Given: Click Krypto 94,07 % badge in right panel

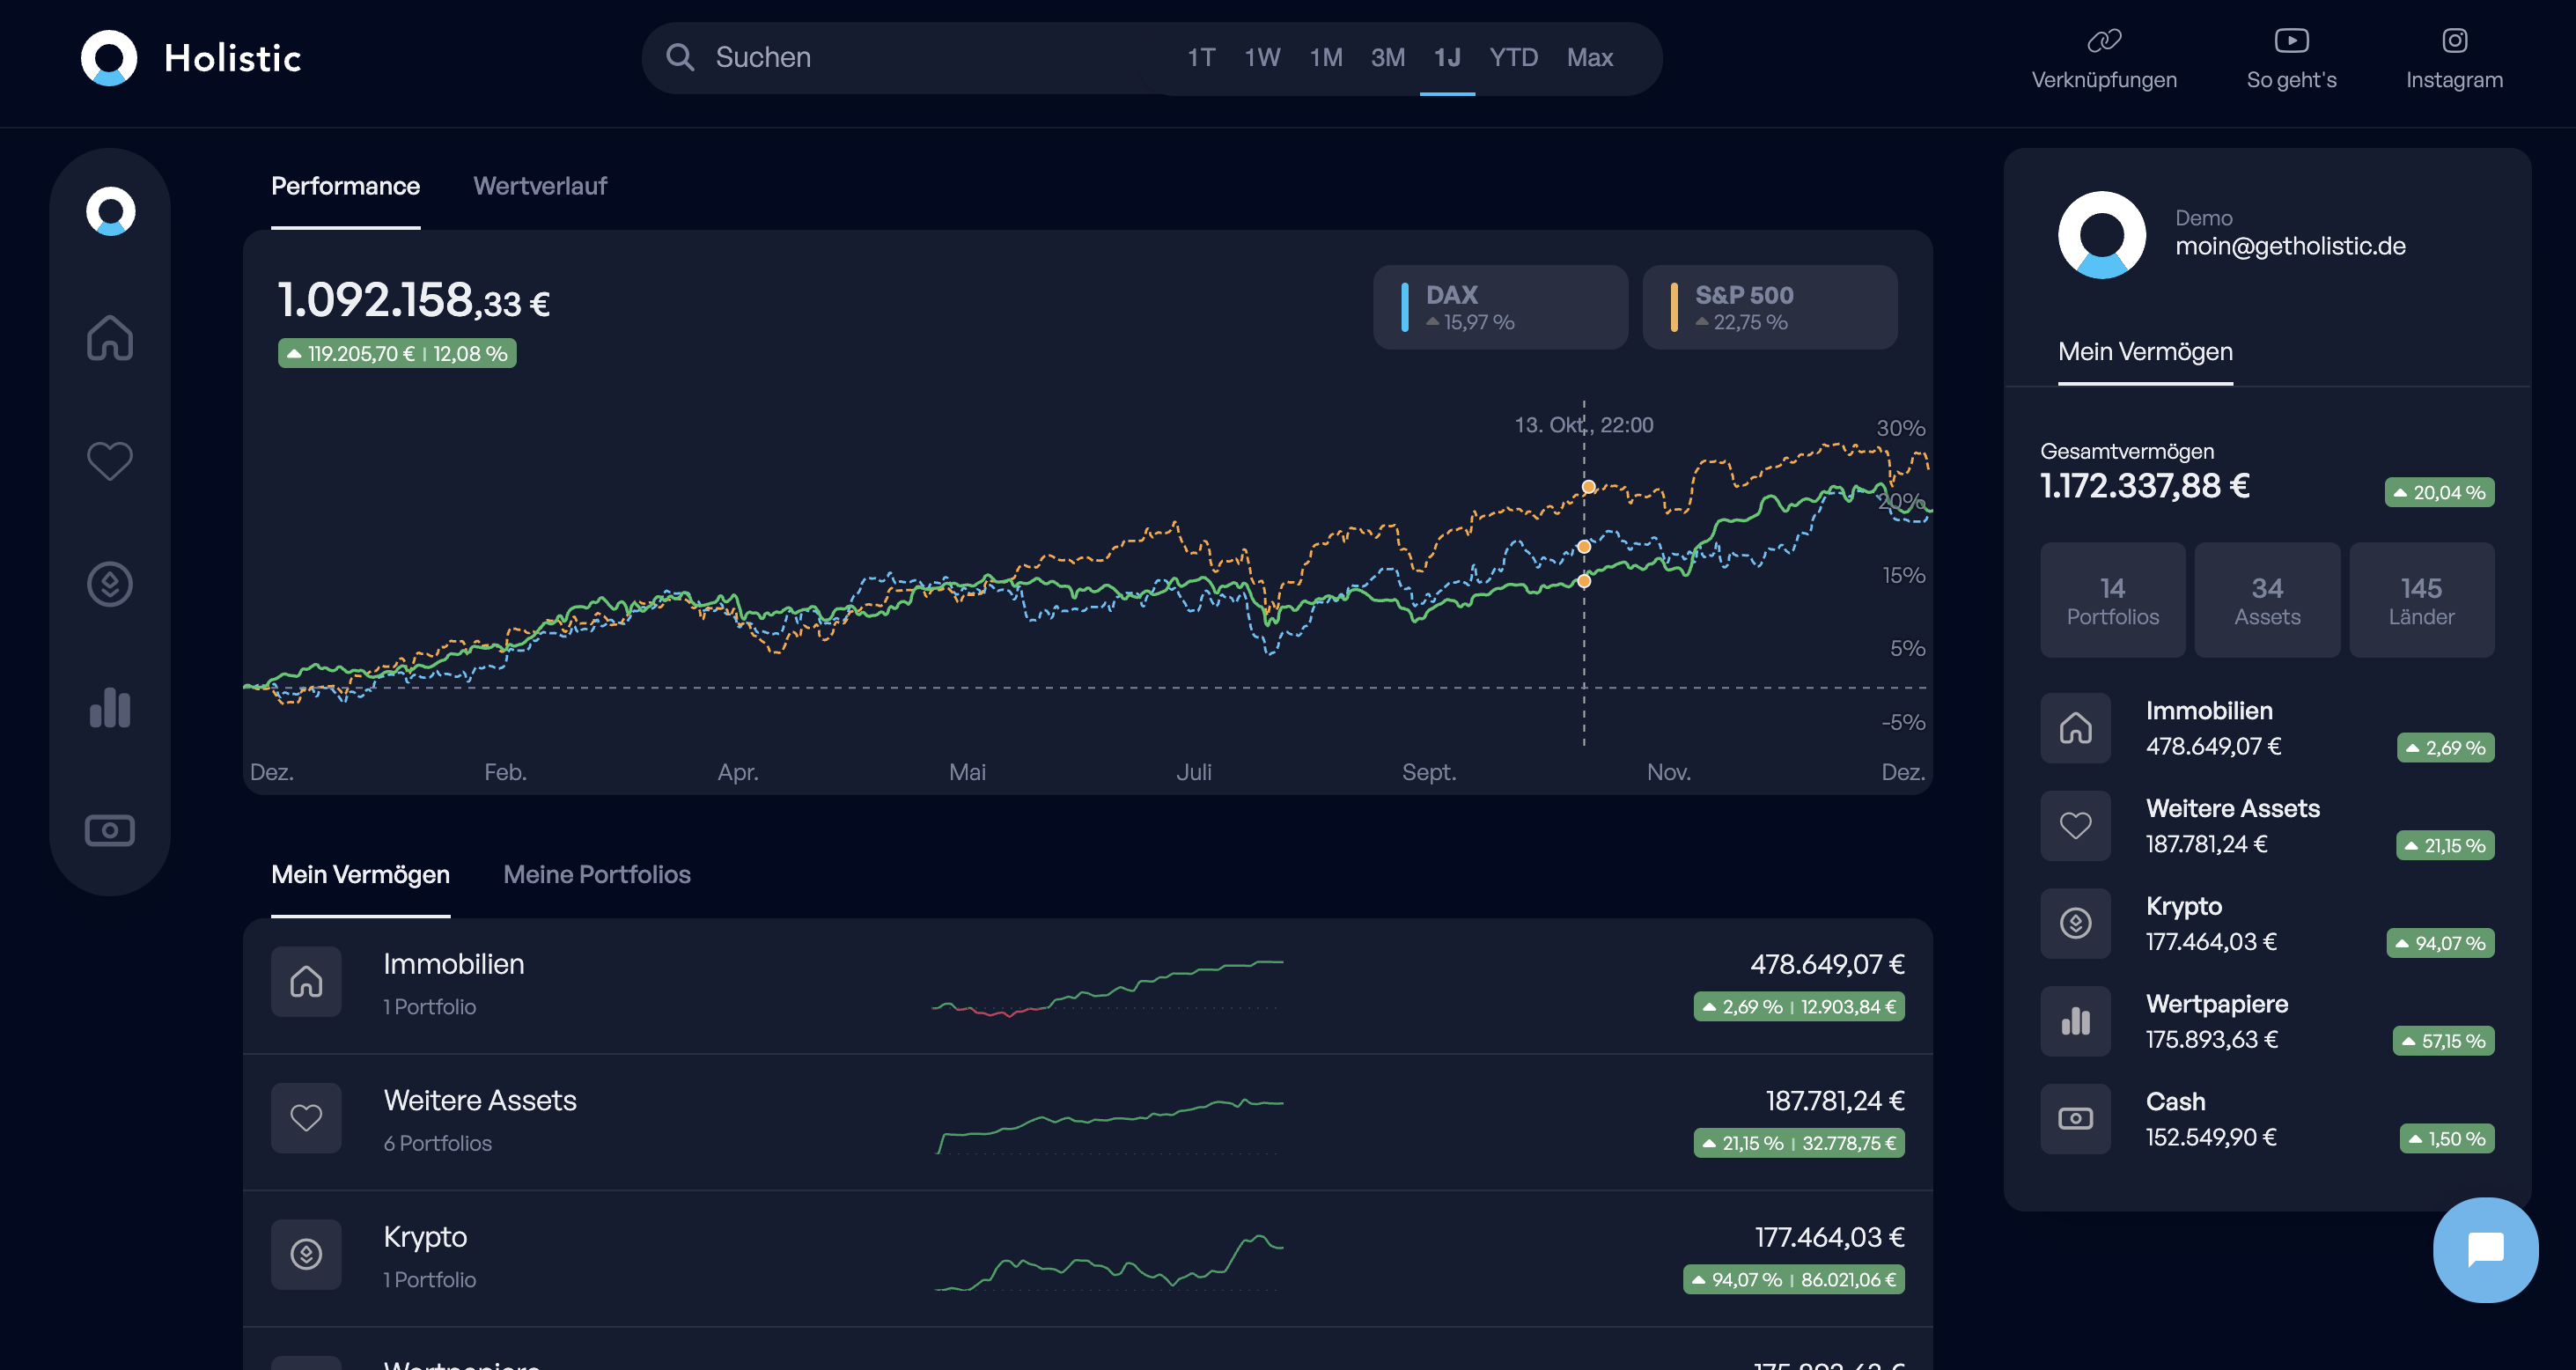Looking at the screenshot, I should click(x=2440, y=943).
